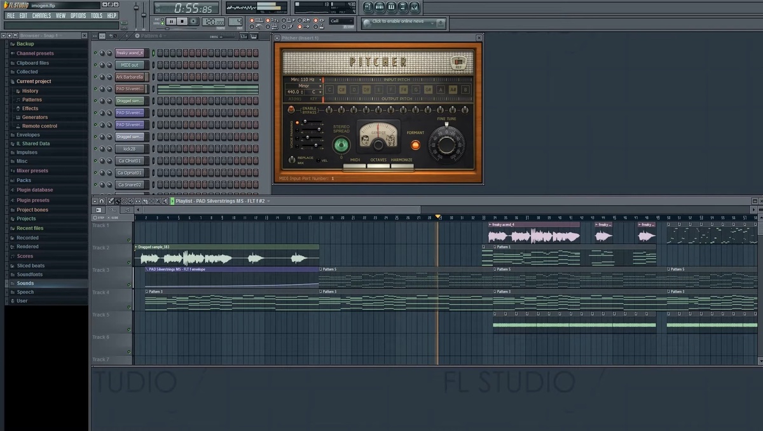Toggle the A# note in Pitcher
The width and height of the screenshot is (763, 431).
pos(453,90)
